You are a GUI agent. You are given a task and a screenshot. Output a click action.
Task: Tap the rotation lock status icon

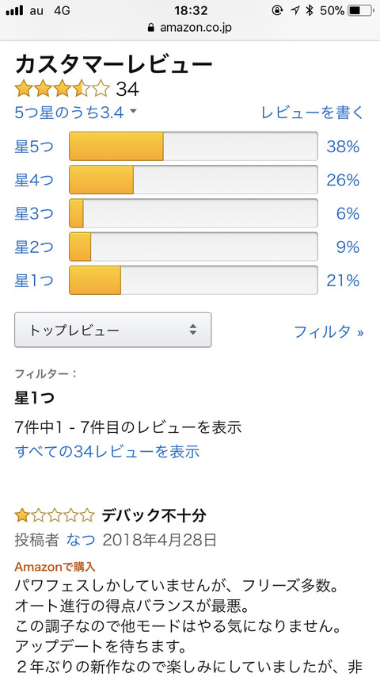[x=277, y=10]
